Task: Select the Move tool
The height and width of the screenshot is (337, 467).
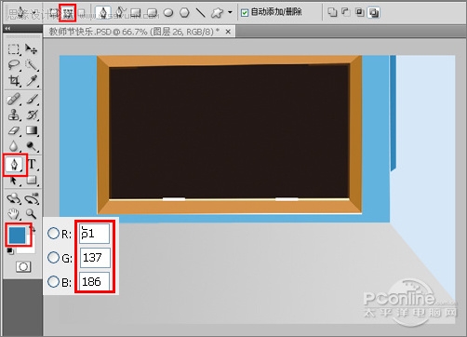Action: click(x=31, y=48)
